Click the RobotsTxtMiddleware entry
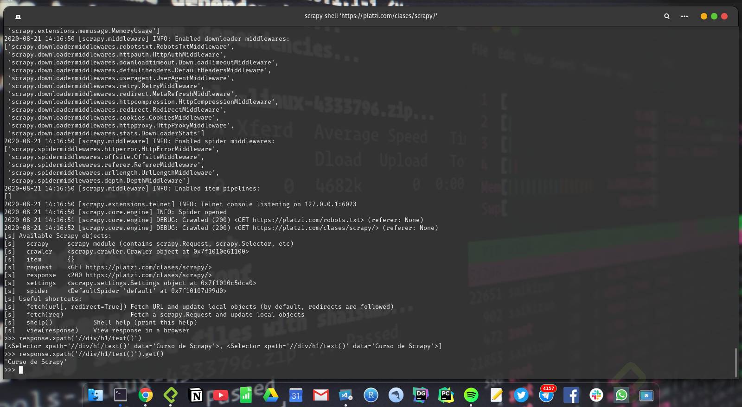742x407 pixels. 119,47
